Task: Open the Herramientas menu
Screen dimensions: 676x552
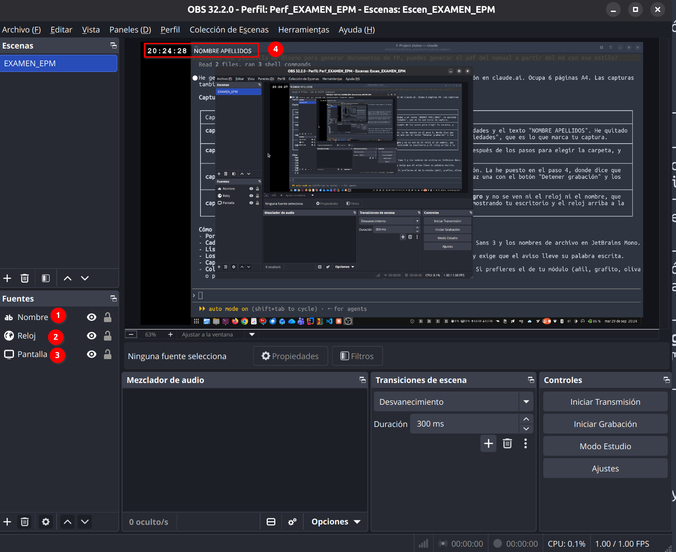Action: [x=304, y=30]
